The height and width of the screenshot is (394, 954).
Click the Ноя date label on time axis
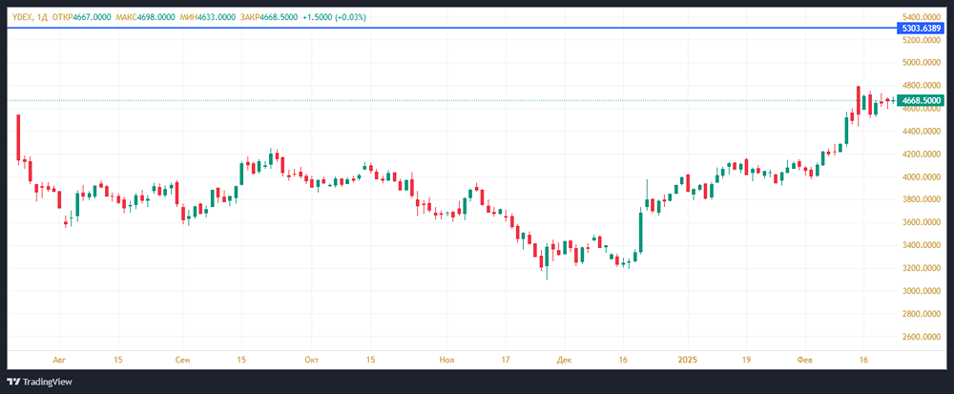coord(446,360)
